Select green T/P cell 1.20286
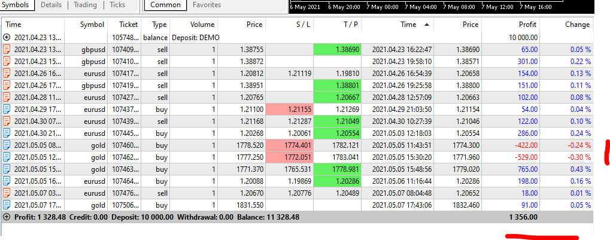 (x=337, y=181)
